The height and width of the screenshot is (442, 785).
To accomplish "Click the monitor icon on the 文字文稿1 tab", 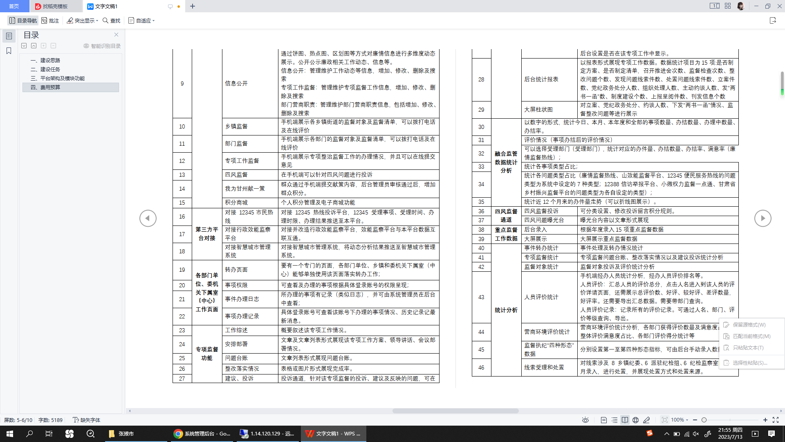I will pyautogui.click(x=170, y=7).
